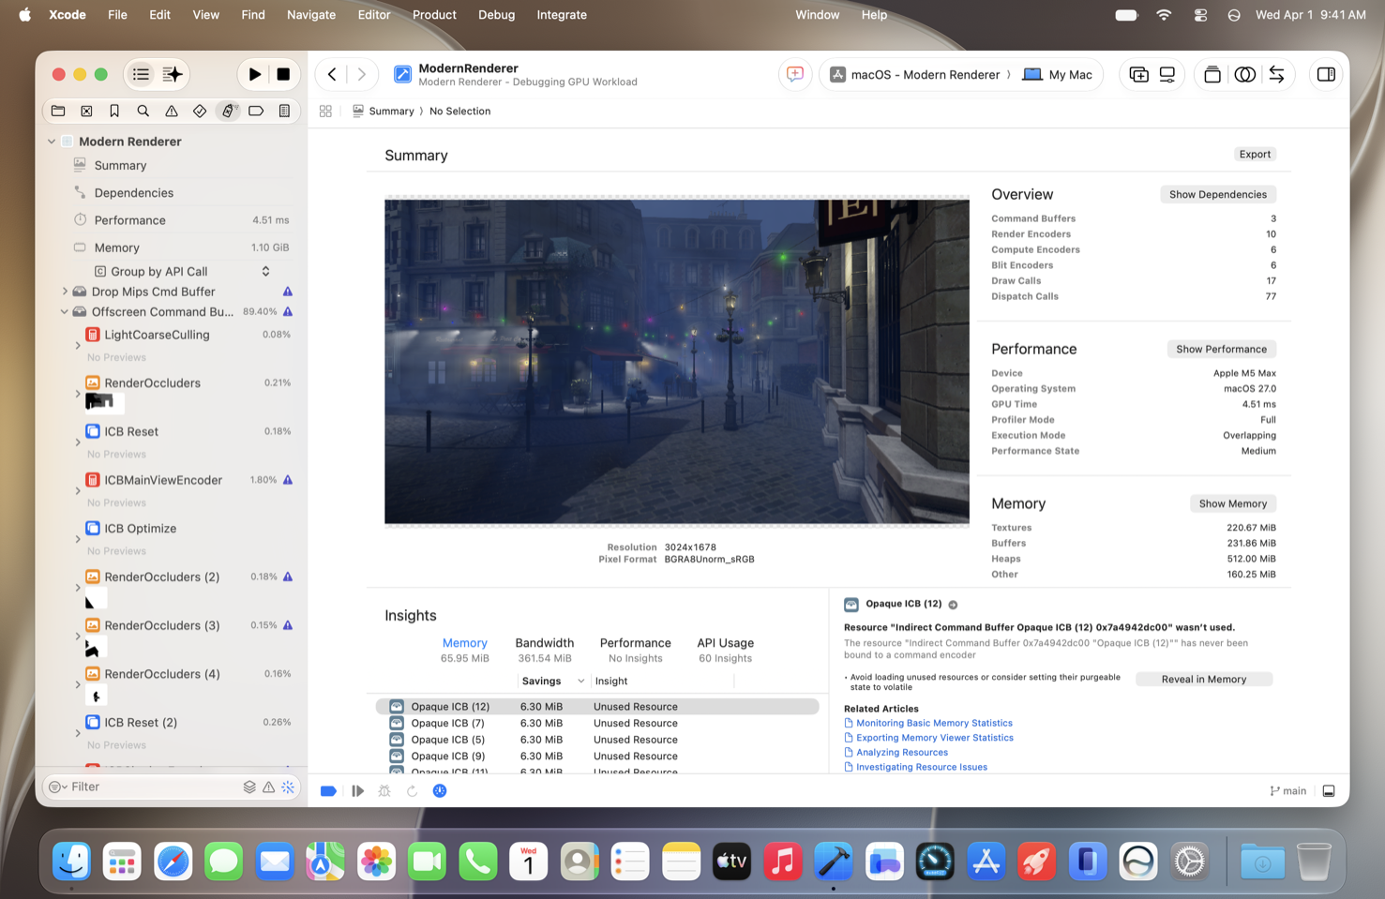Screen dimensions: 1385x899
Task: Open the Project navigator folder icon
Action: click(x=58, y=111)
